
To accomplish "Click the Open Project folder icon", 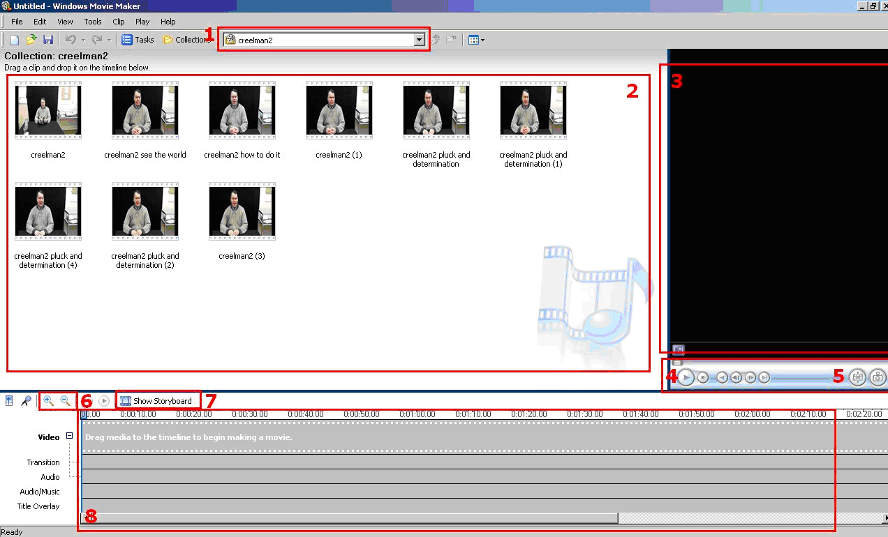I will tap(31, 40).
